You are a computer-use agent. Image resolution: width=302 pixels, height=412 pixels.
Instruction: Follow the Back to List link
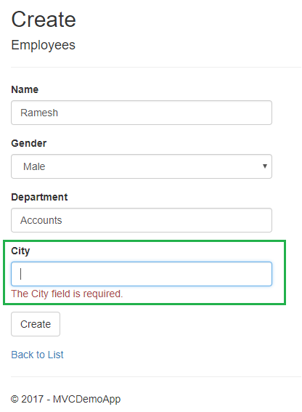coord(37,355)
